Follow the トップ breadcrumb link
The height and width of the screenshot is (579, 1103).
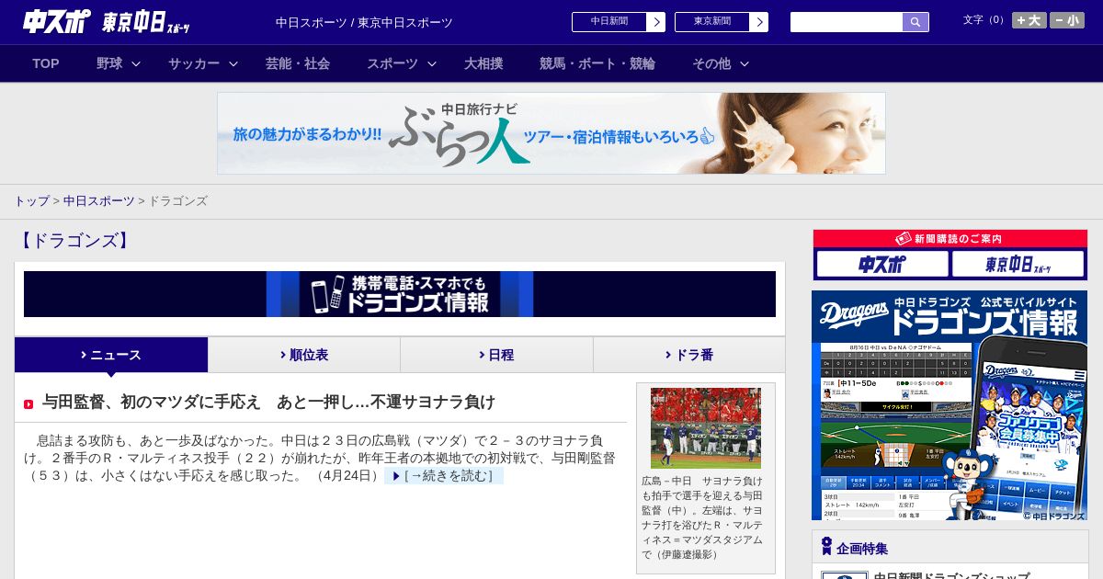click(32, 200)
